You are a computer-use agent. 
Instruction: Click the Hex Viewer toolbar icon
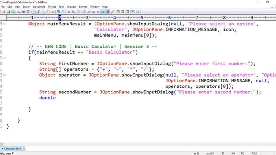(93, 12)
